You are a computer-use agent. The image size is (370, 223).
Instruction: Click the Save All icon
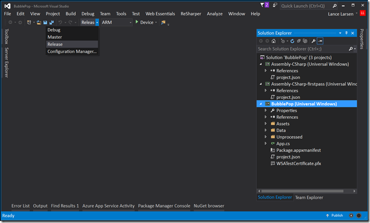click(x=52, y=23)
